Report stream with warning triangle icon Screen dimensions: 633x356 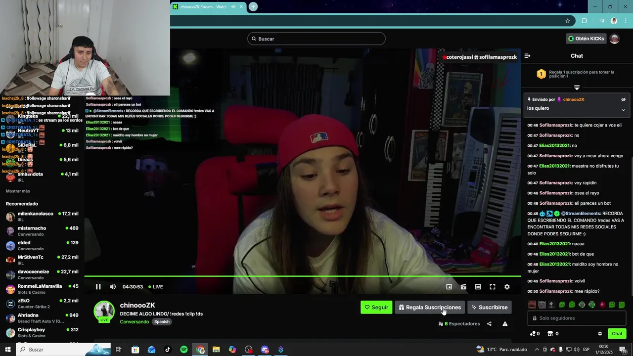point(505,324)
